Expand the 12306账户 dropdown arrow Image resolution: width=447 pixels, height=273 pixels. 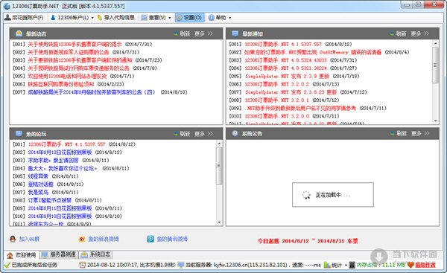pos(92,18)
